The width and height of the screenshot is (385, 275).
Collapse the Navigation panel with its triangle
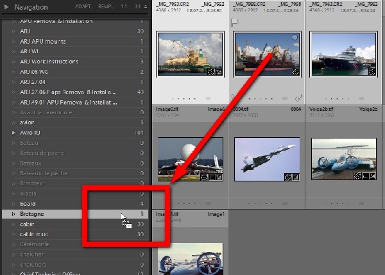(6, 7)
